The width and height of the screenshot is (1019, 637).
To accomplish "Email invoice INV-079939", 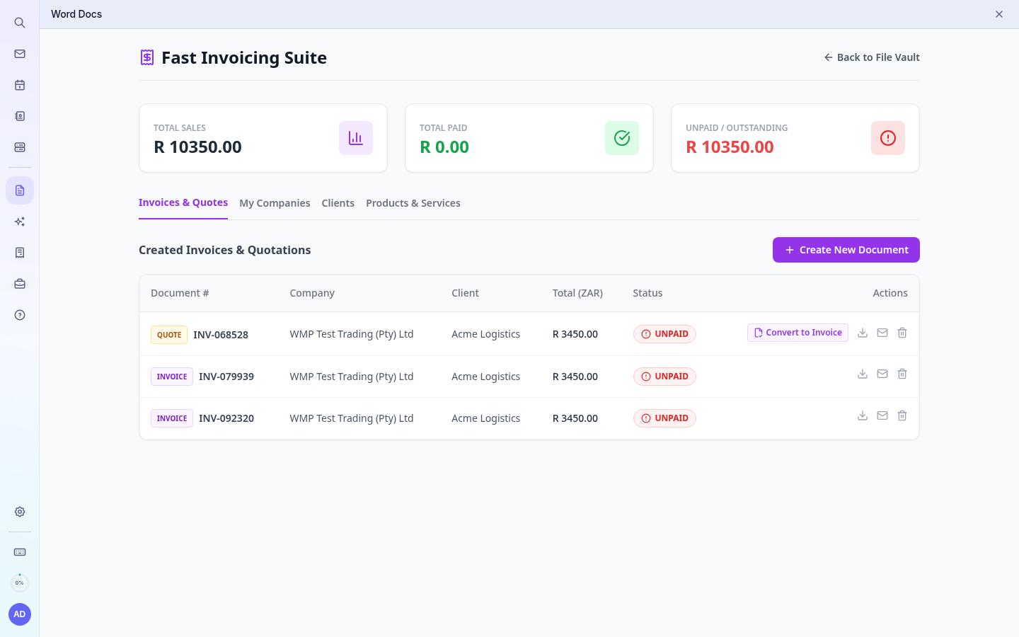I will point(882,374).
